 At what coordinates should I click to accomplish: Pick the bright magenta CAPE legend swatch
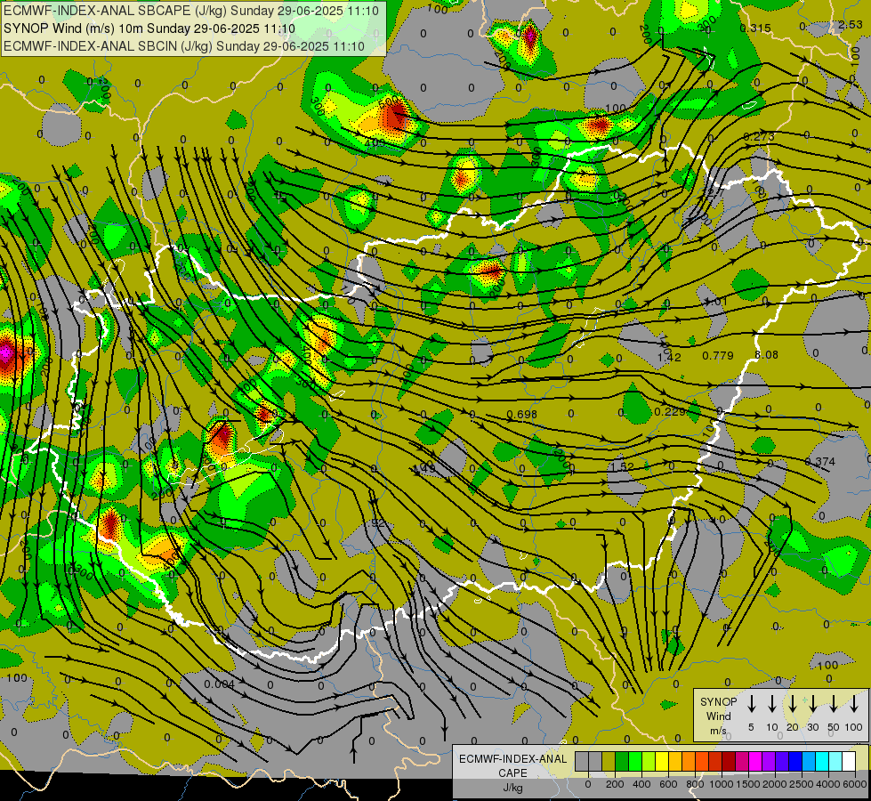tap(755, 761)
